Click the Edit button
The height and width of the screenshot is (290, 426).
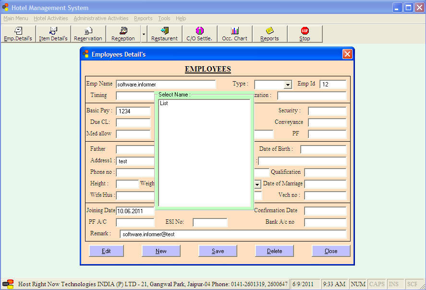106,251
